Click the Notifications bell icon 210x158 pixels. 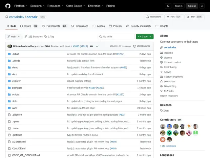point(148,17)
